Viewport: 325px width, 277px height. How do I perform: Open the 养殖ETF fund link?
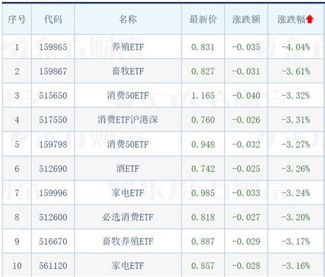(128, 47)
